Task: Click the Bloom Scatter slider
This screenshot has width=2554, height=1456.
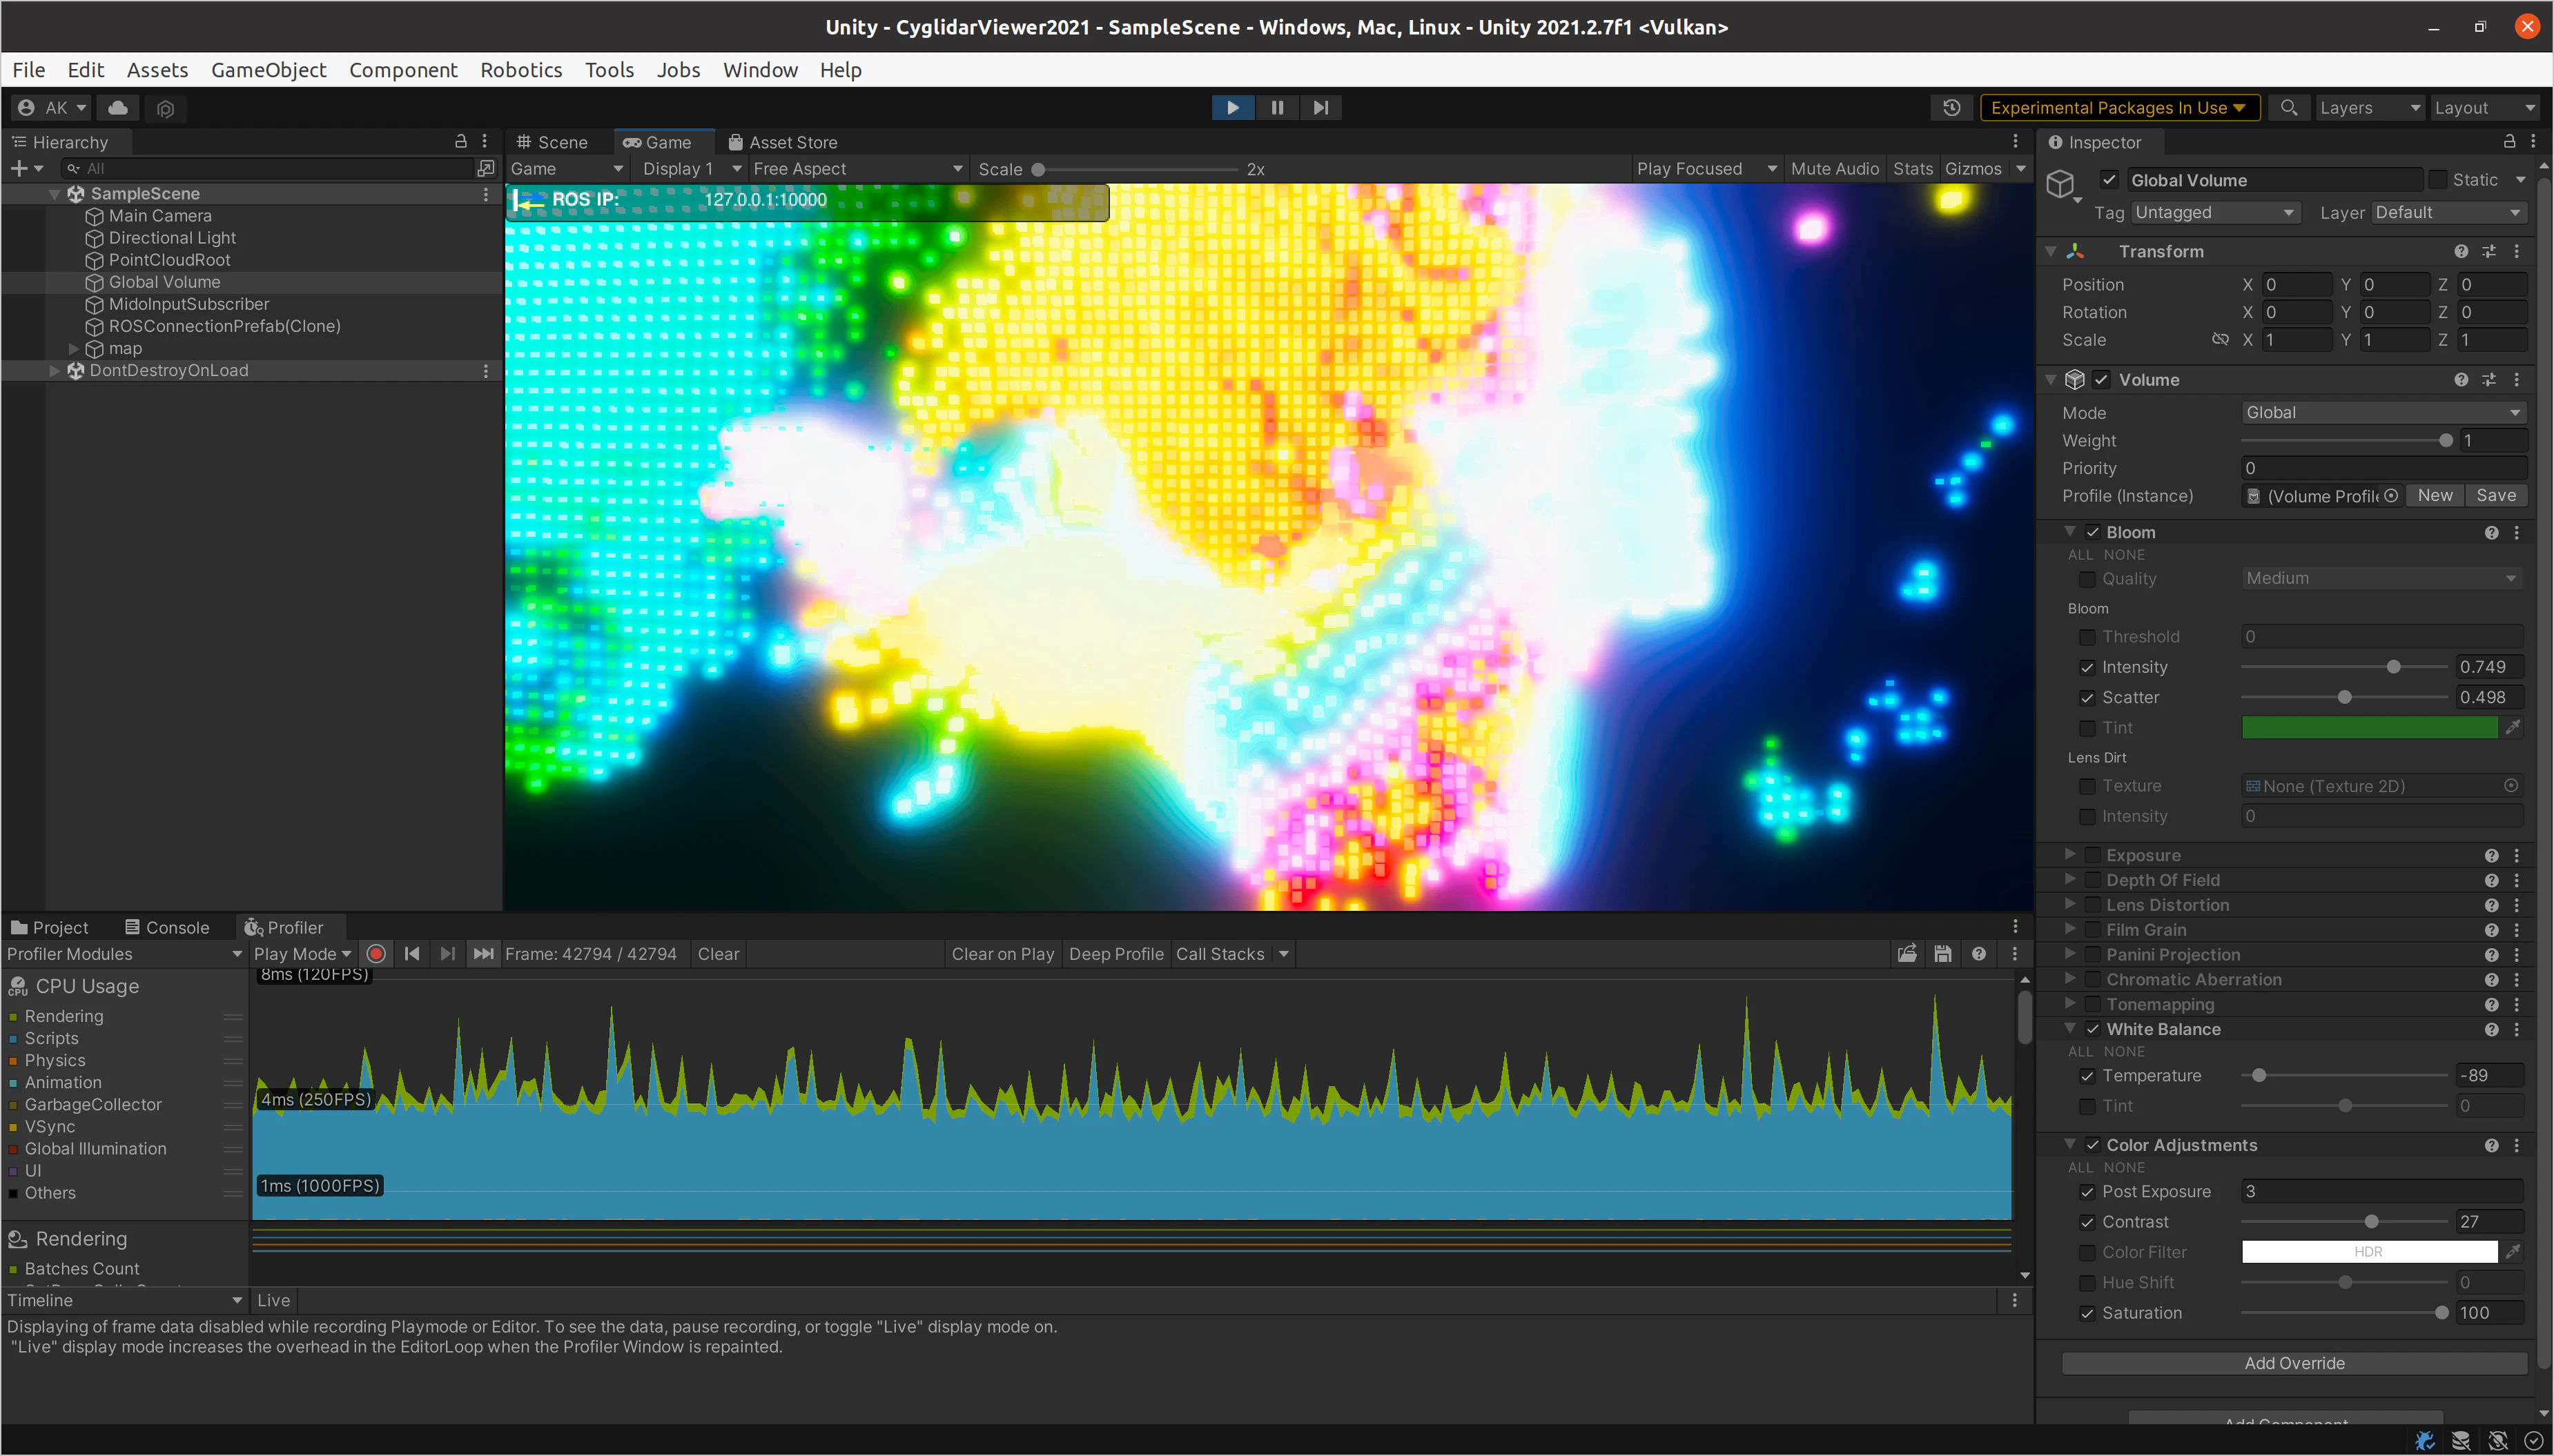Action: (x=2344, y=698)
